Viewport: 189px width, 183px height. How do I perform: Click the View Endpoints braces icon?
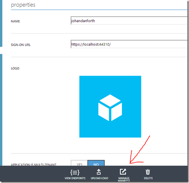[x=75, y=172]
